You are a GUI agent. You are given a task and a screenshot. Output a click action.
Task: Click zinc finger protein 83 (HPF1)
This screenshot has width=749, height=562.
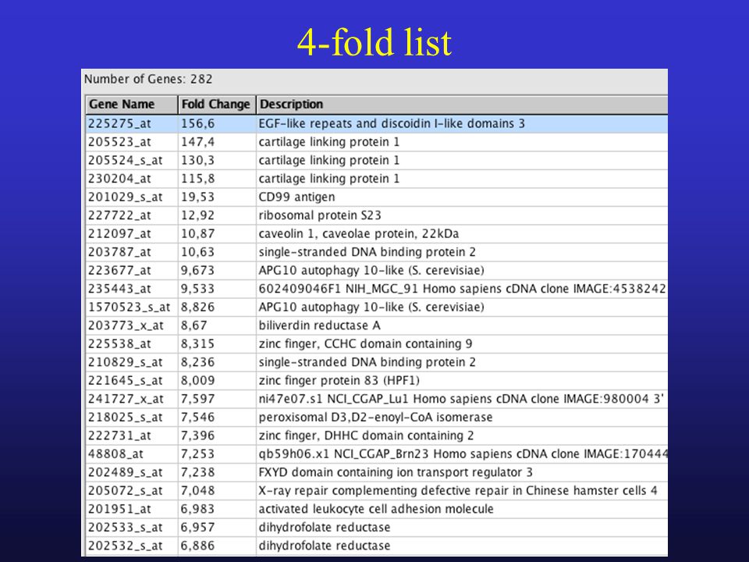click(x=339, y=380)
